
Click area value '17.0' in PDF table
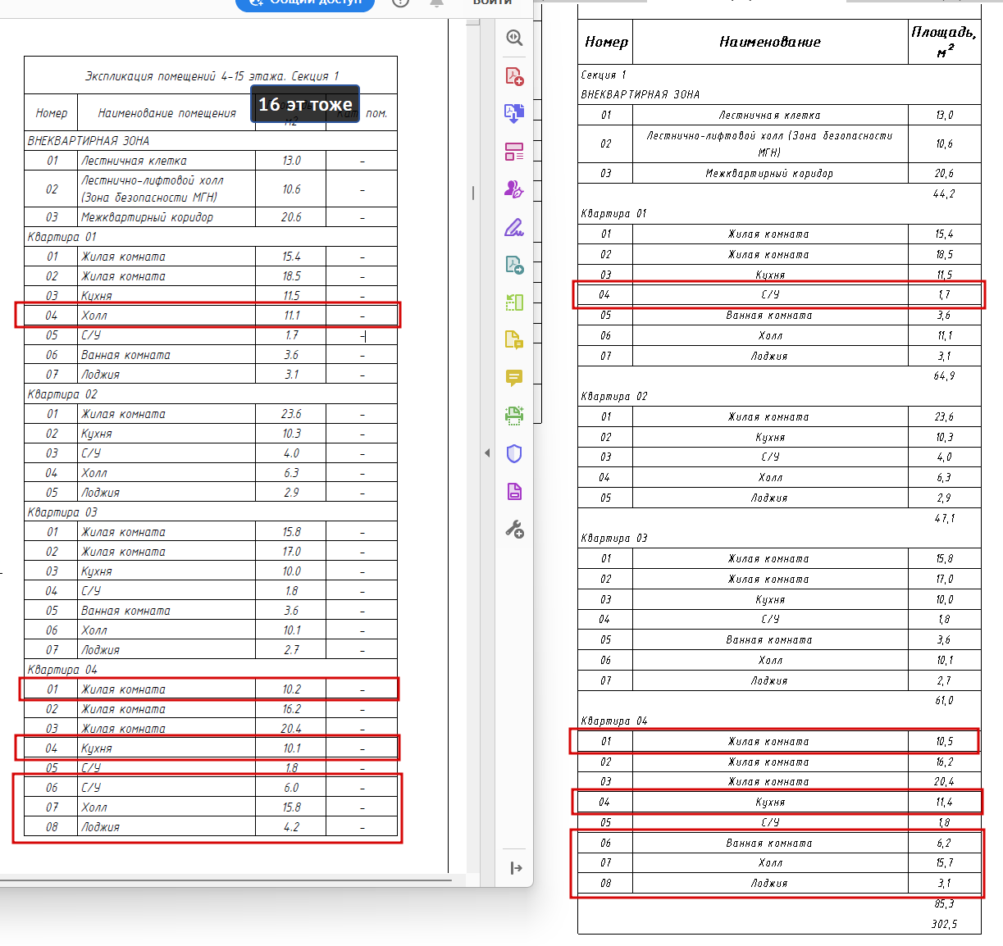point(291,552)
